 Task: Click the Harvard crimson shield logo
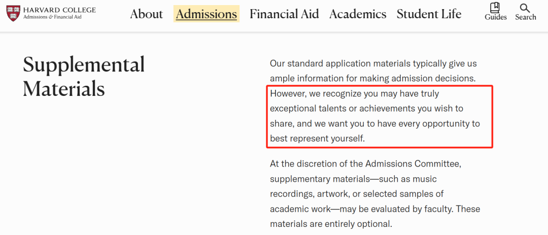coord(13,14)
